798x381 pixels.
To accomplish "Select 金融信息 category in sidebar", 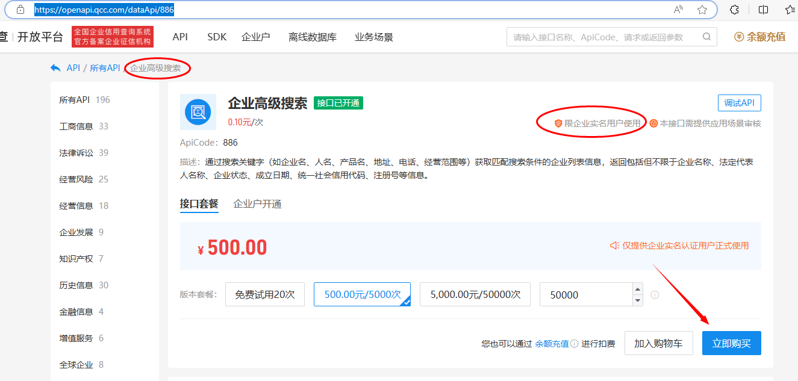I will point(81,312).
